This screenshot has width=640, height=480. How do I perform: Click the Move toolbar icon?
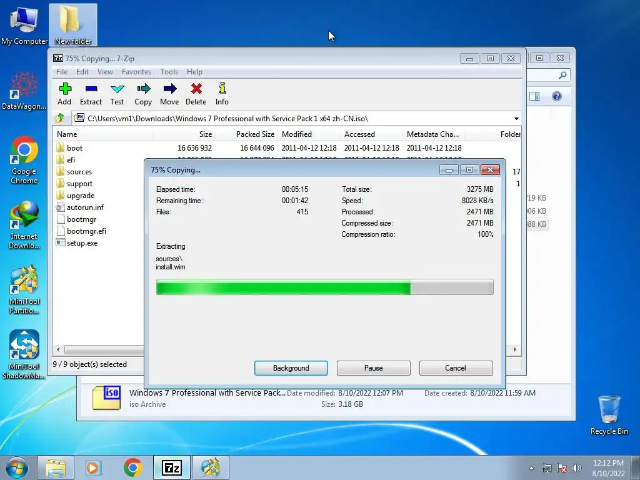pyautogui.click(x=169, y=94)
